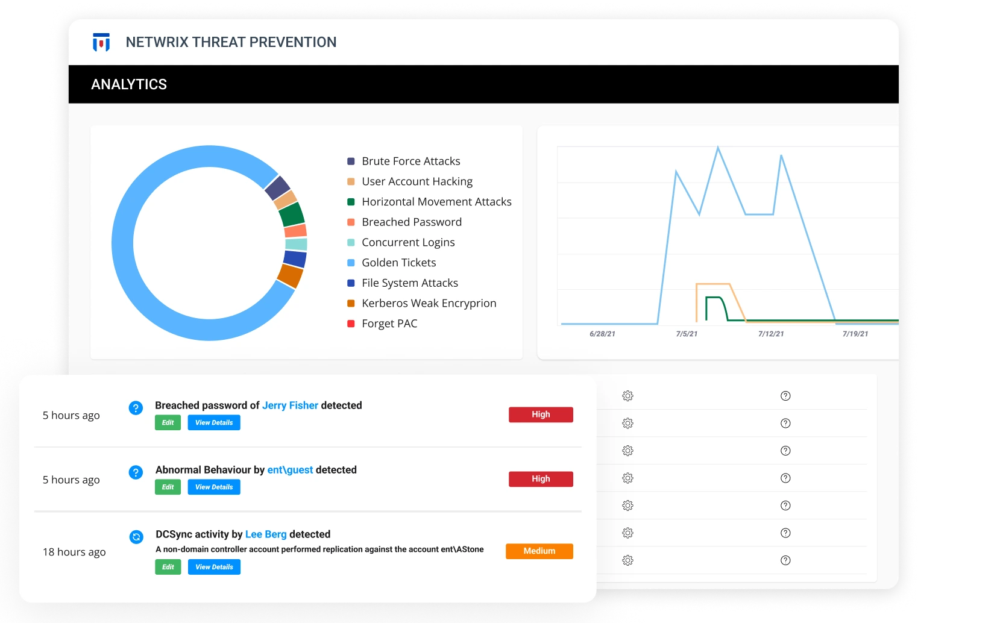The height and width of the screenshot is (623, 1003).
Task: Click the 7/19/21 date on chart axis
Action: click(855, 334)
